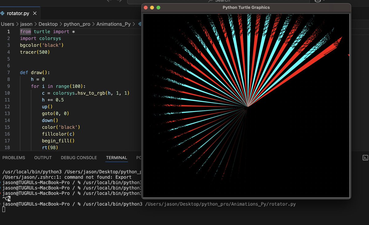The height and width of the screenshot is (225, 369).
Task: Open the python_pro breadcrumb segment
Action: [77, 24]
